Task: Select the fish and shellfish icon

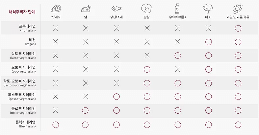Action: [116, 8]
